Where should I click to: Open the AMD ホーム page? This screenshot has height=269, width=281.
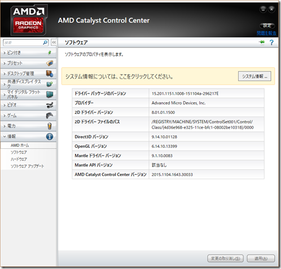point(20,145)
